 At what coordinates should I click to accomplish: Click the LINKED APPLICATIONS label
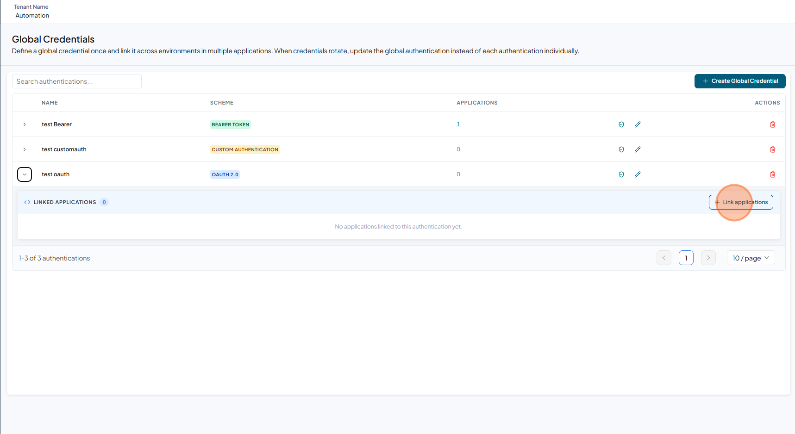coord(65,202)
